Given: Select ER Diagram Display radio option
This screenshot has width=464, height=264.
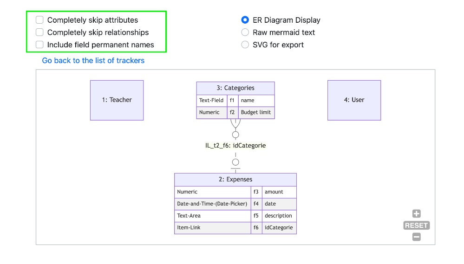Looking at the screenshot, I should 245,20.
